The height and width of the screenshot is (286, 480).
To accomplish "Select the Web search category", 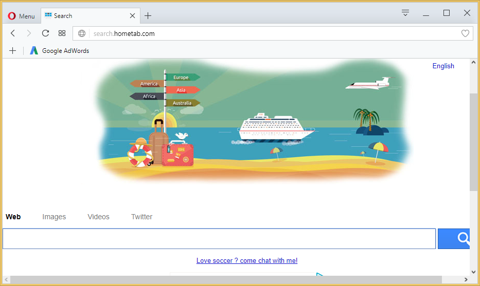I will click(x=13, y=217).
